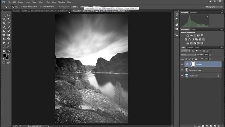Screen dimensions: 225x127
Task: Select the Blur tool
Action: [x=4, y=39]
